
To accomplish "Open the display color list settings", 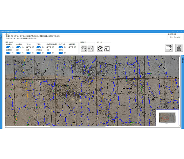I will [x=84, y=49].
